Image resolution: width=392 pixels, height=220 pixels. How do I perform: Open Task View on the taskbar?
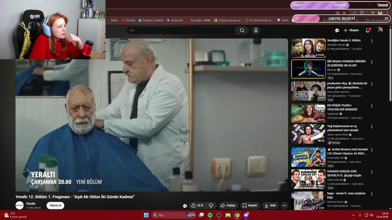(x=201, y=215)
